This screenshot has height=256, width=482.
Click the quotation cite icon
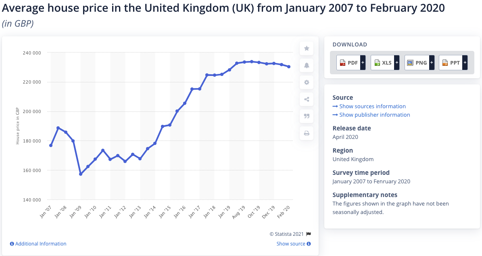(307, 116)
